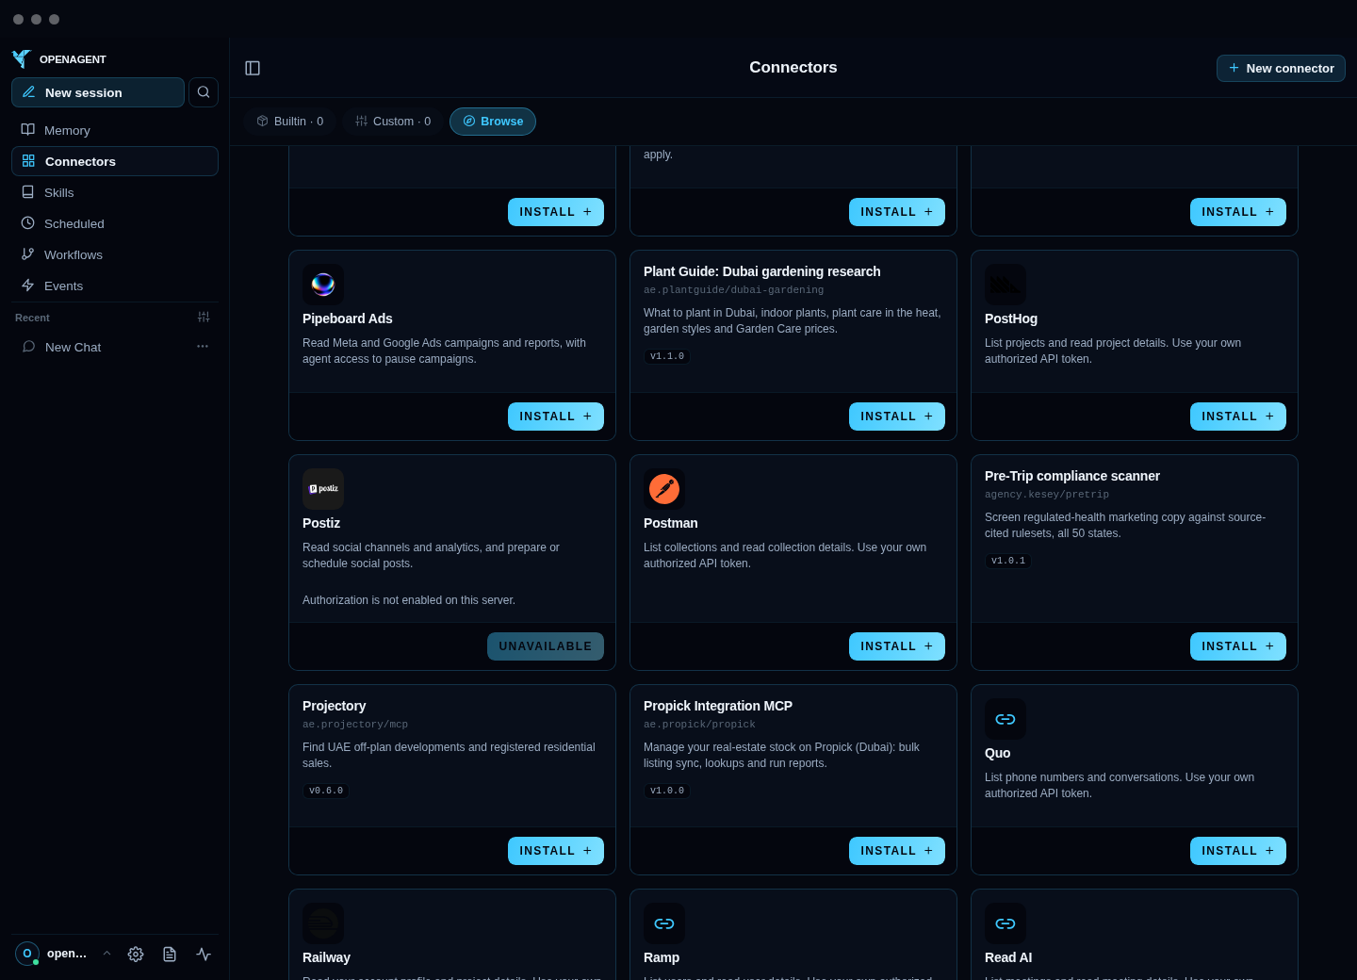
Task: Click the account avatar in sidebar footer
Action: click(x=27, y=954)
